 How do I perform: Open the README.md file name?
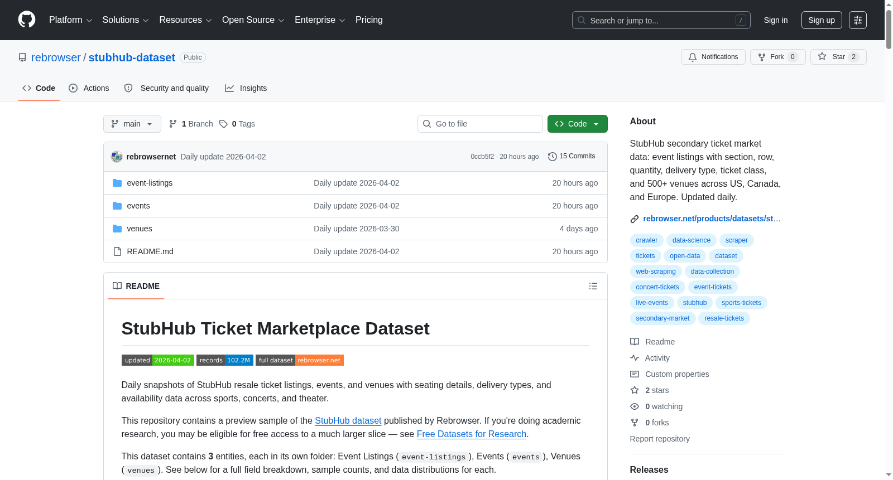point(150,251)
